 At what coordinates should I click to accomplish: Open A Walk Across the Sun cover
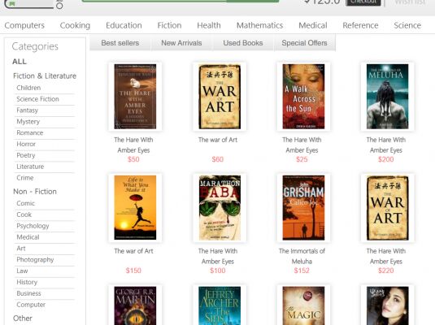pos(303,97)
